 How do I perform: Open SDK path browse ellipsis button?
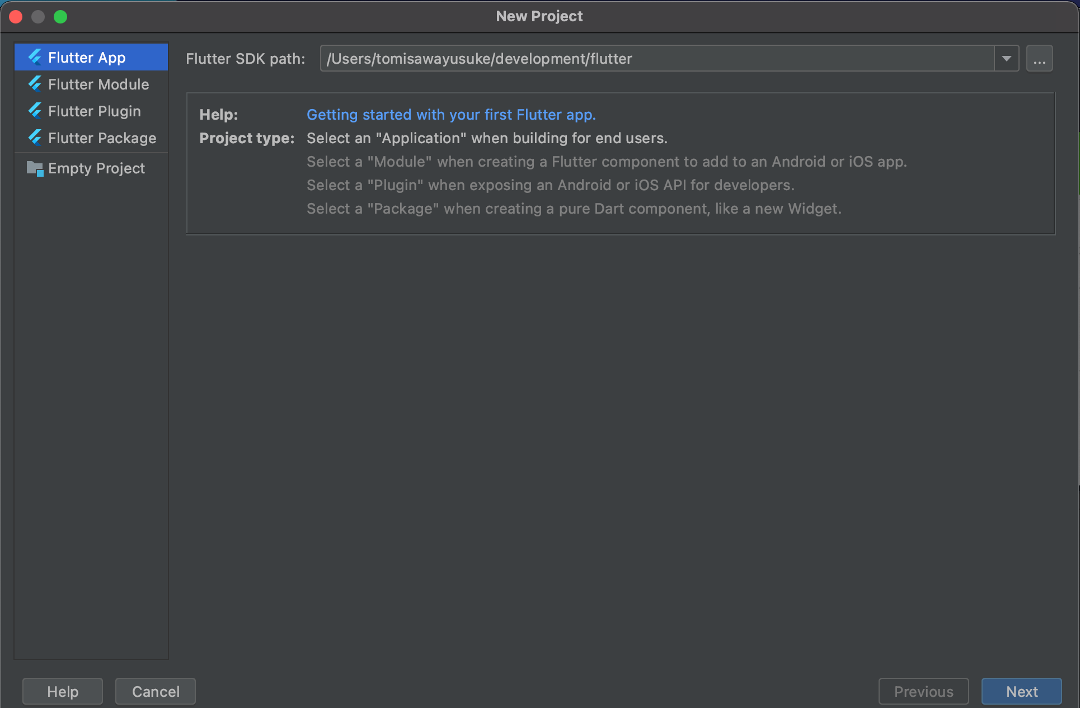pyautogui.click(x=1039, y=59)
